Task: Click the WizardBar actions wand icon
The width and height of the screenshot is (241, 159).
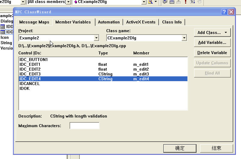Action: pos(150,2)
